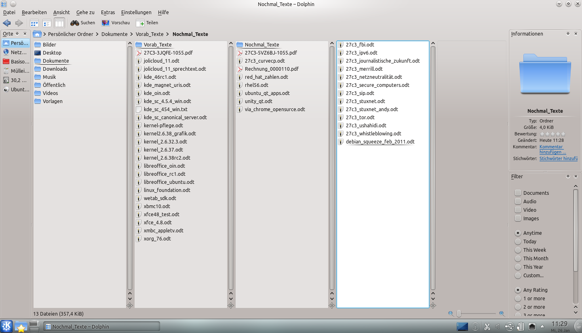Switch to Icons view mode
Image resolution: width=582 pixels, height=333 pixels.
point(34,23)
